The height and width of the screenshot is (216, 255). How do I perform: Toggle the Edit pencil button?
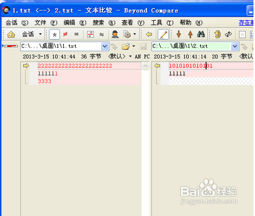[163, 34]
